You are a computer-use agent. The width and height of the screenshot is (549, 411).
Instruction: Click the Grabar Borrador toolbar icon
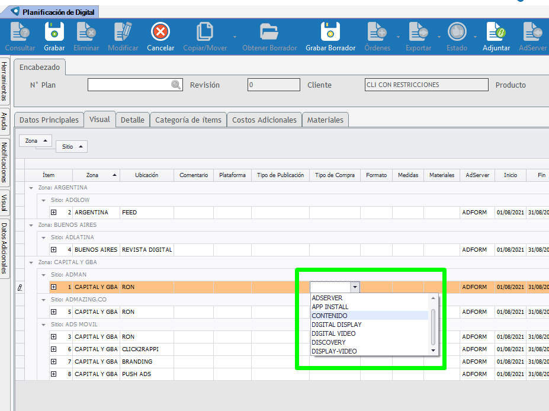pos(330,31)
